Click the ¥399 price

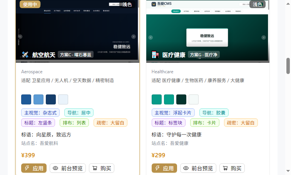click(x=28, y=155)
